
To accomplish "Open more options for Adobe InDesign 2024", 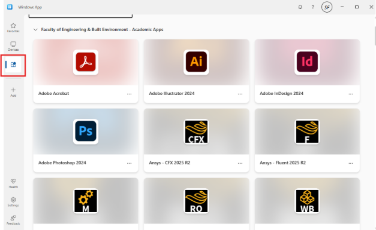I will [x=351, y=94].
